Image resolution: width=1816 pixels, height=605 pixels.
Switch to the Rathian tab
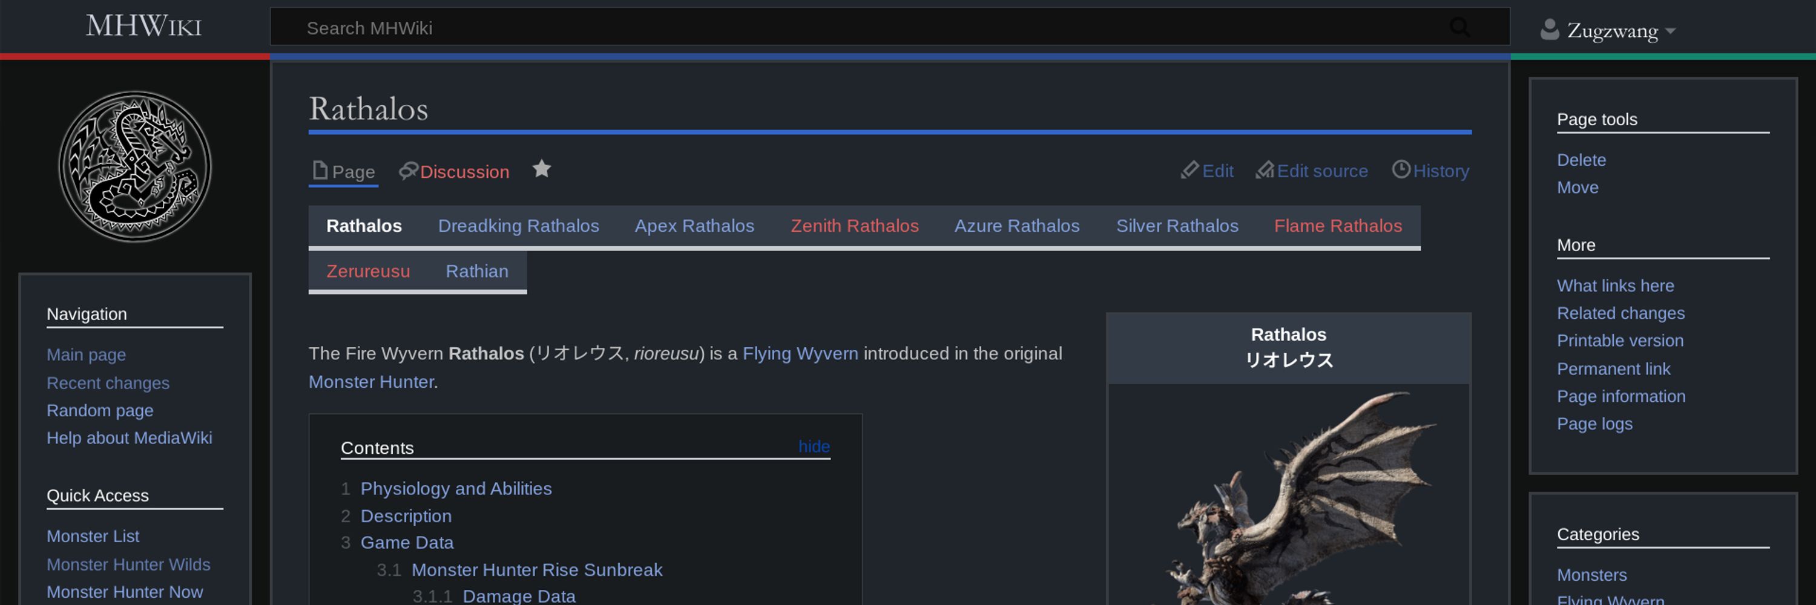[476, 271]
